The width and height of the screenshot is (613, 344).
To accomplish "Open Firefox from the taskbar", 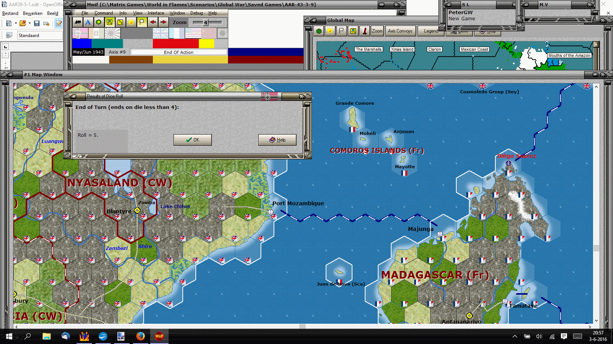I will (x=141, y=336).
